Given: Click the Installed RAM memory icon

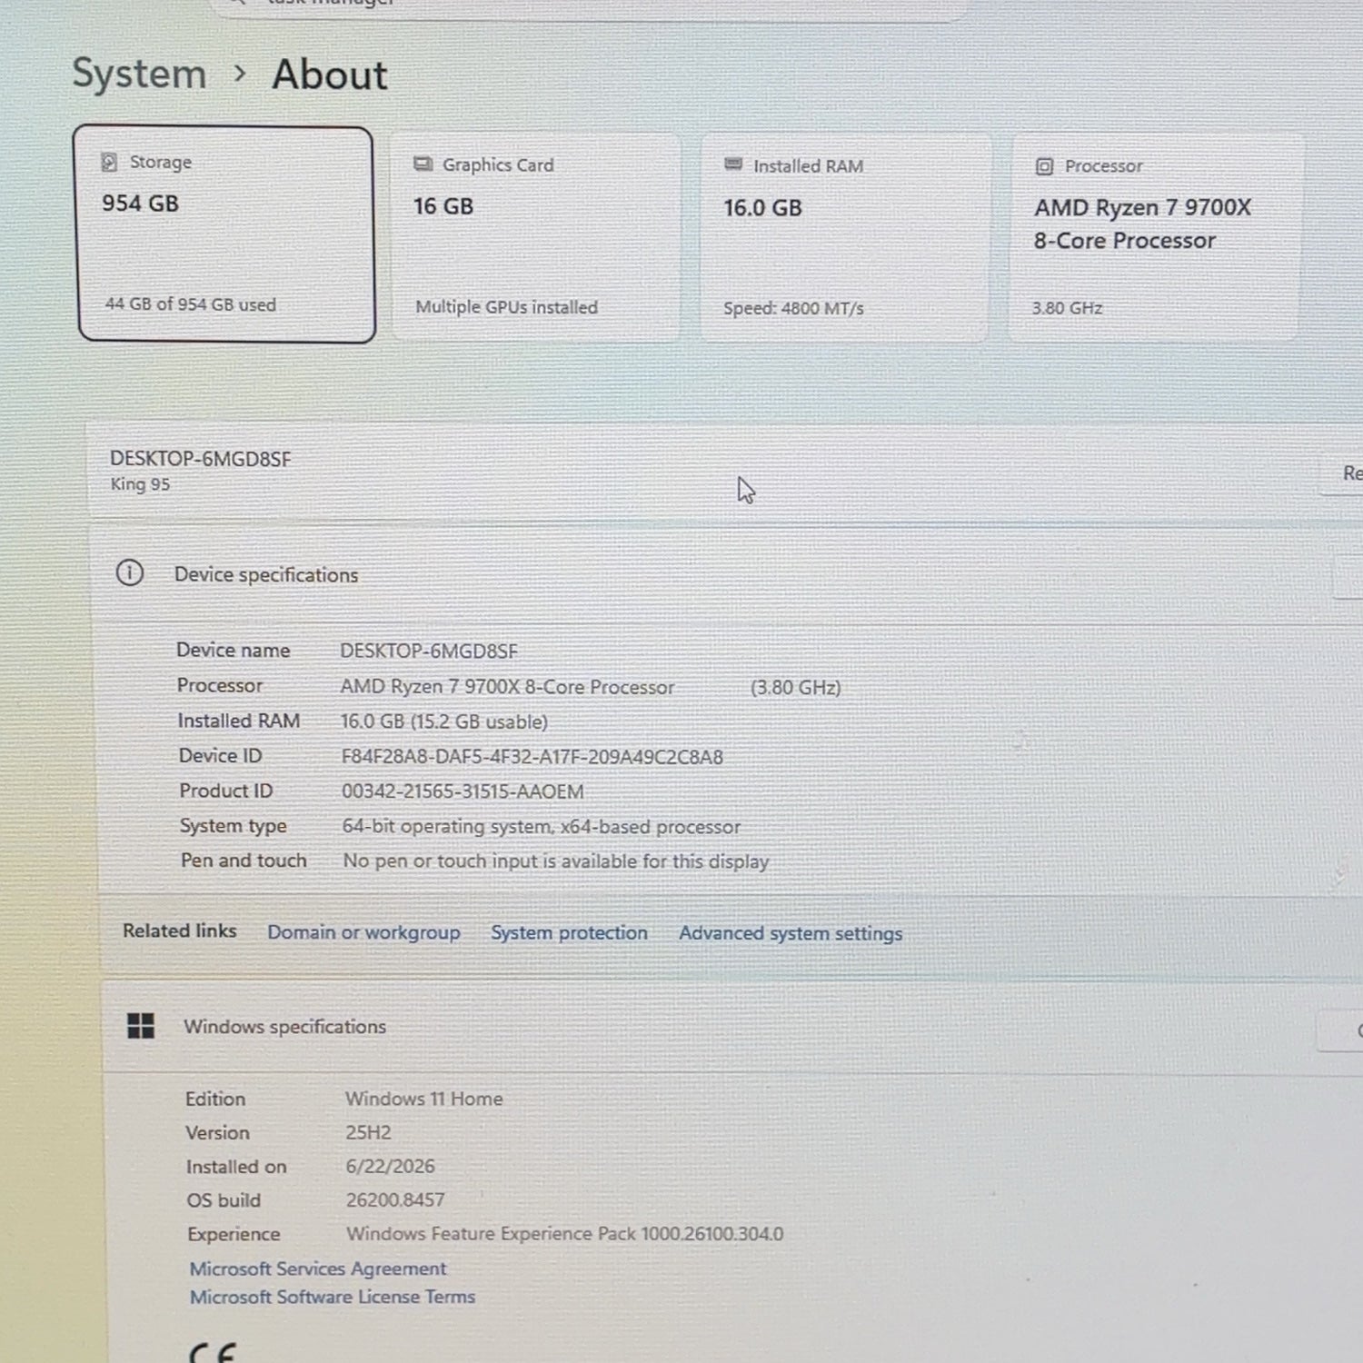Looking at the screenshot, I should (733, 164).
